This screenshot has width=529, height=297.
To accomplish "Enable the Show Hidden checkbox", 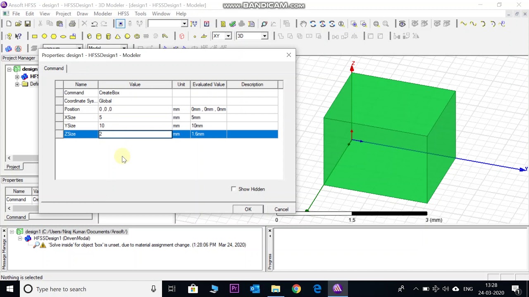I will click(234, 189).
